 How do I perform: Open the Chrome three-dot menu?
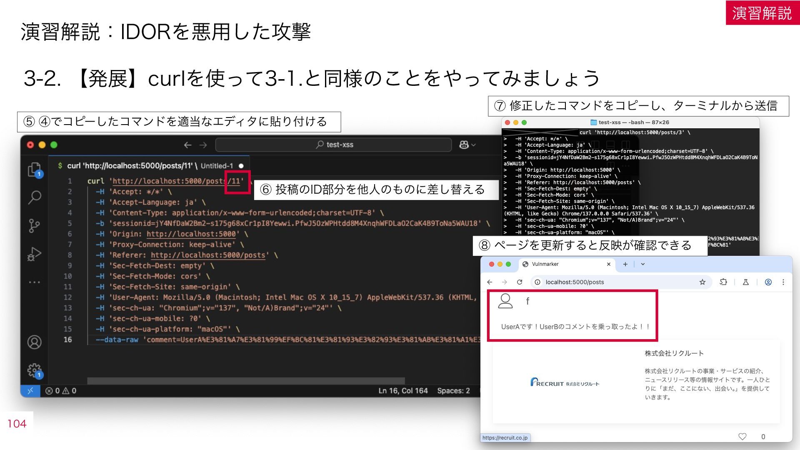coord(783,282)
